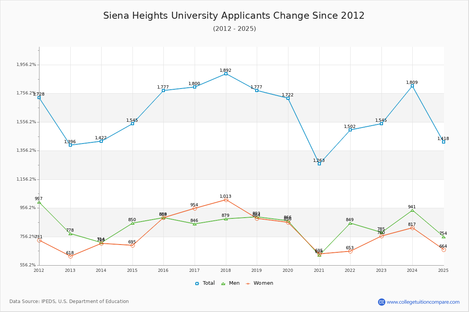Select the 2019 Total data point 1,777
Image resolution: width=469 pixels, height=312 pixels.
[257, 90]
